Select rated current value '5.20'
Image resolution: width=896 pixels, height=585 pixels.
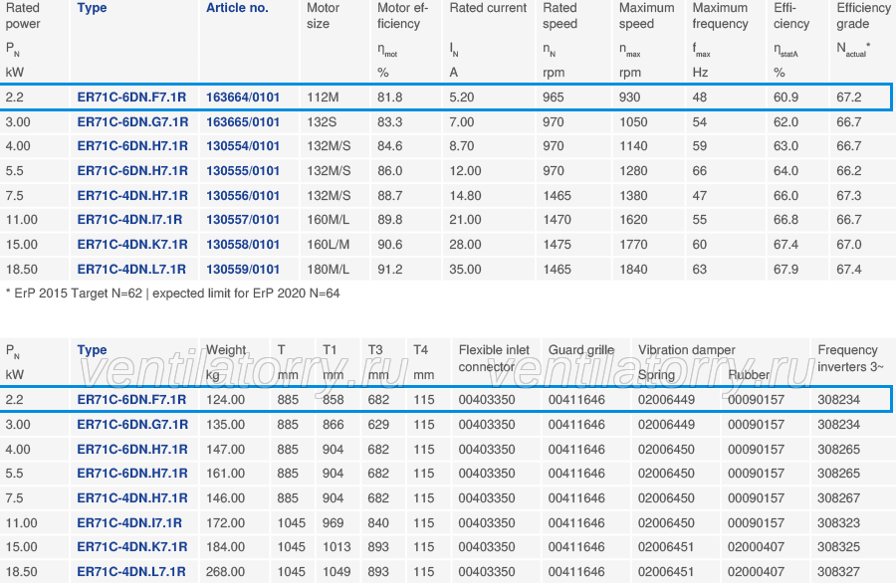[462, 97]
